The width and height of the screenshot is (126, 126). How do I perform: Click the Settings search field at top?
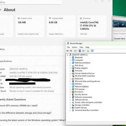[31, 2]
